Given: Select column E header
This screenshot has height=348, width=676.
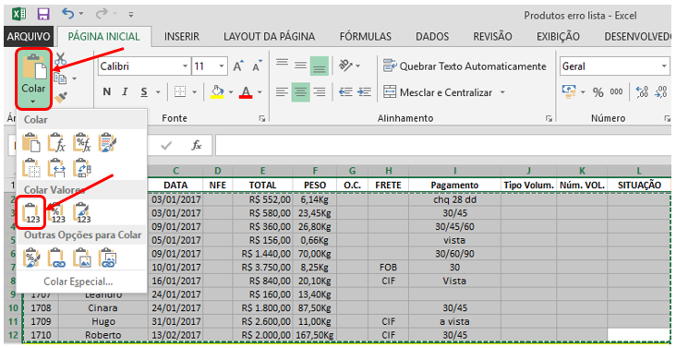Looking at the screenshot, I should 262,171.
